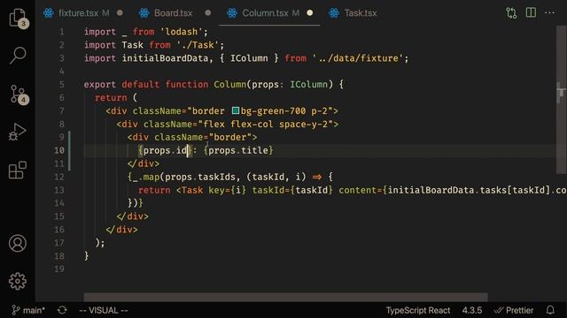Switch to the Task.tsx tab
Screen dimensions: 567x318
(361, 13)
